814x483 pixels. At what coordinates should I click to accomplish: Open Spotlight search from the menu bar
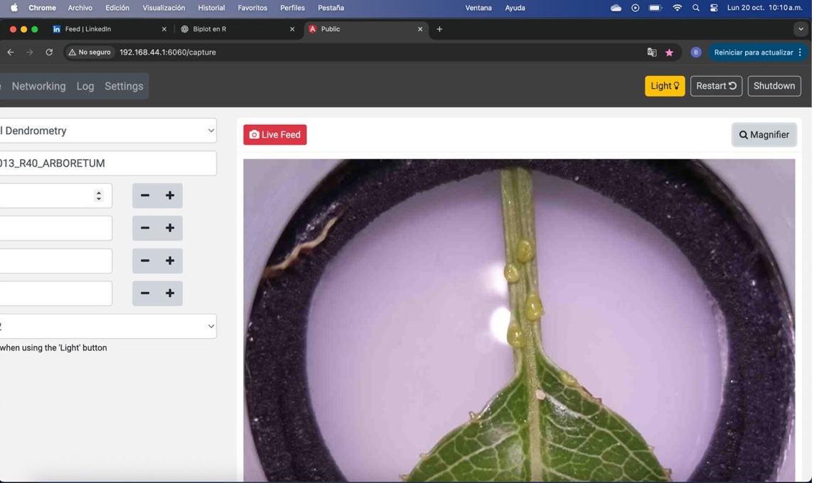[x=696, y=8]
